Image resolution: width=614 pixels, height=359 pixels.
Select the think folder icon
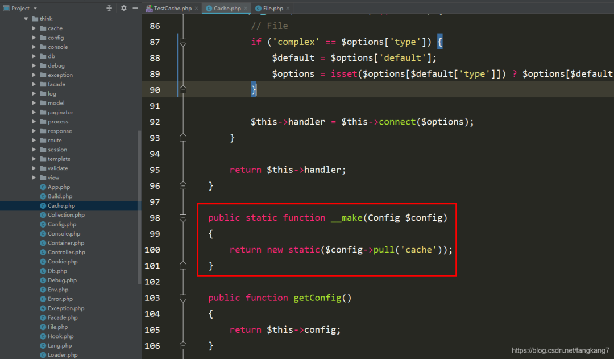click(x=35, y=19)
